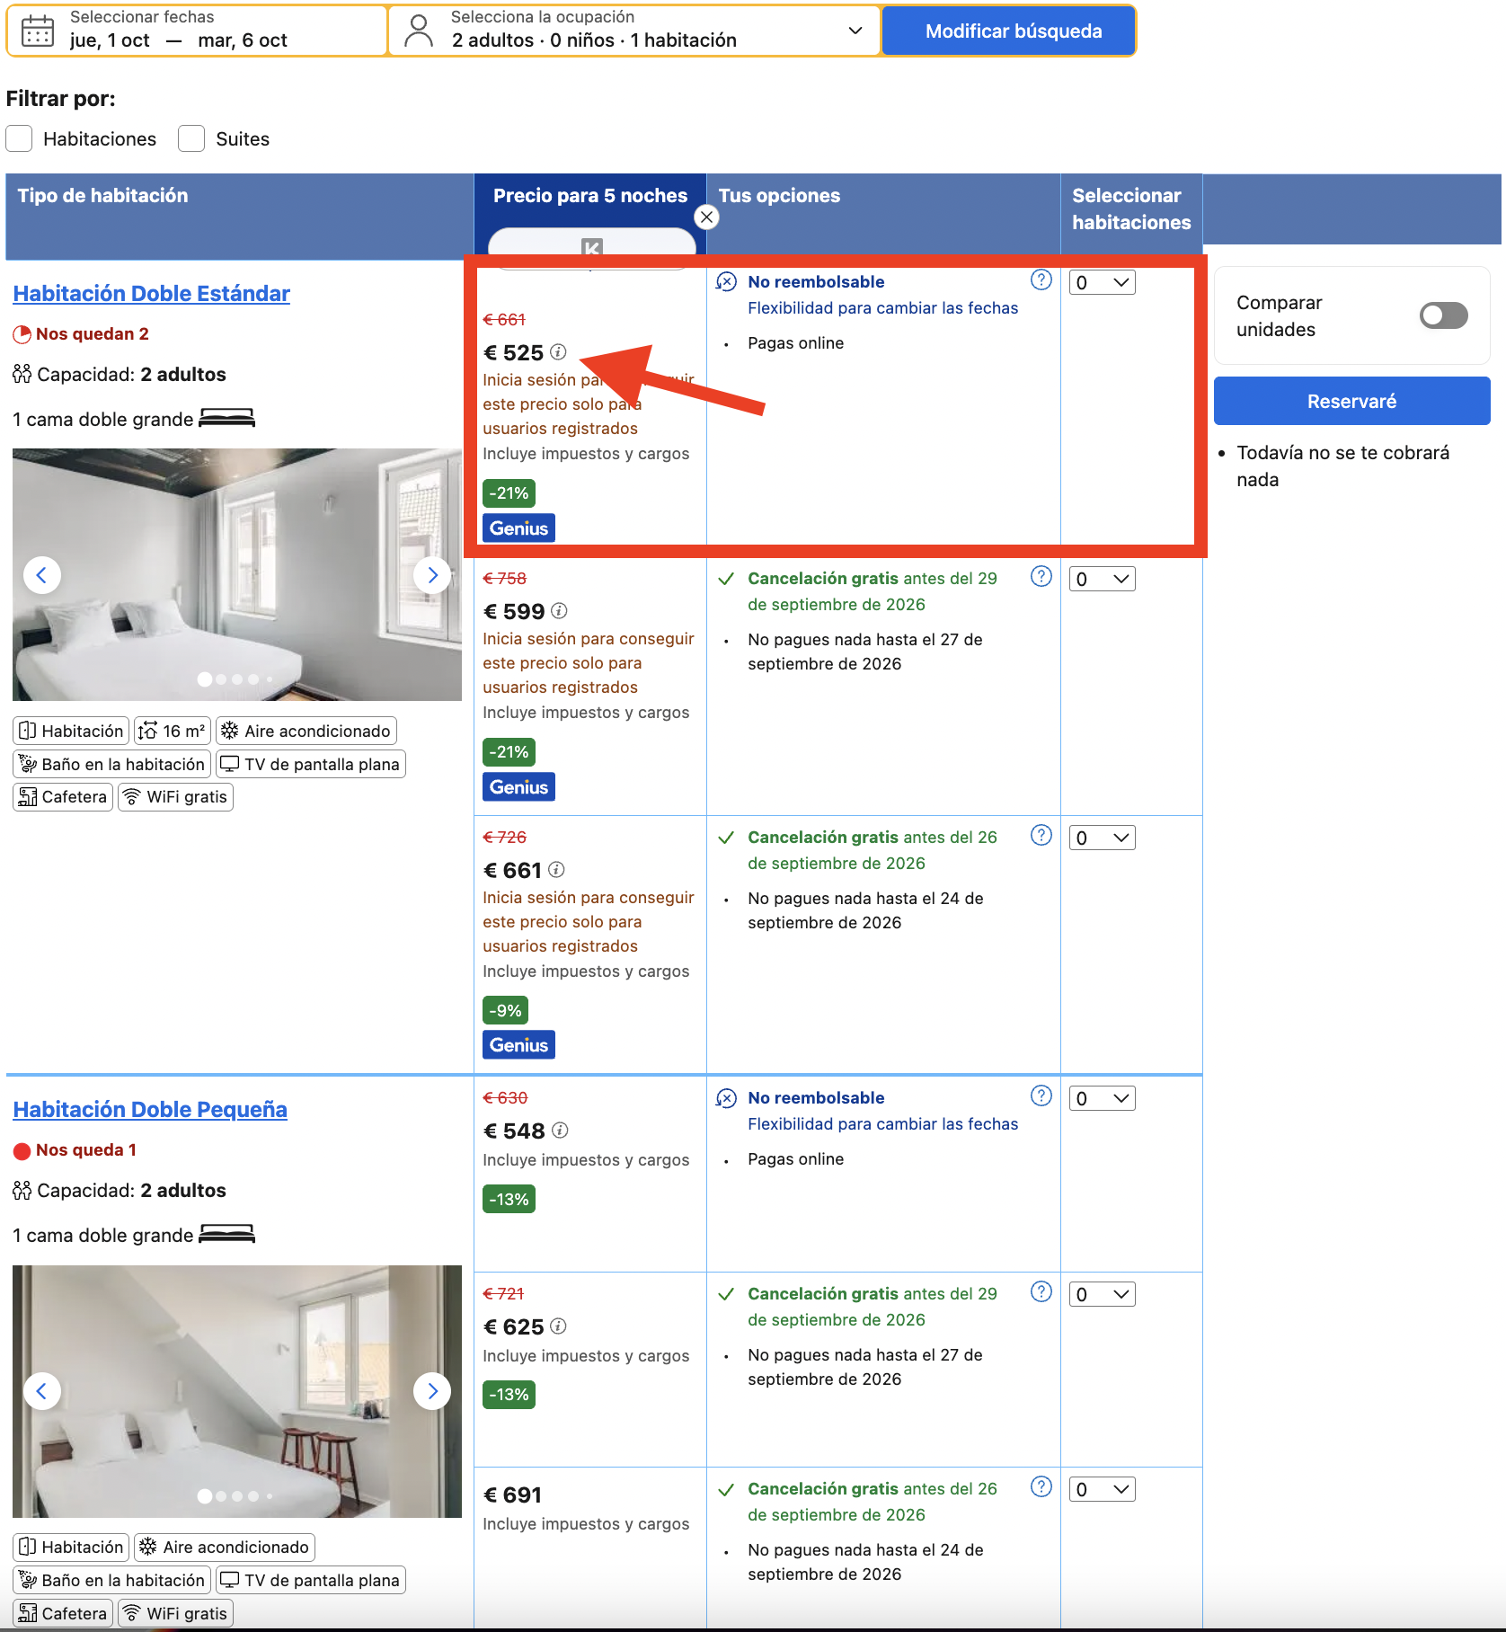Click the Reservaré button
The height and width of the screenshot is (1632, 1506).
coord(1351,401)
